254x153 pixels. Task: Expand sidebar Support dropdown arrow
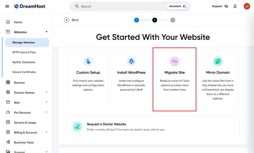click(46, 152)
